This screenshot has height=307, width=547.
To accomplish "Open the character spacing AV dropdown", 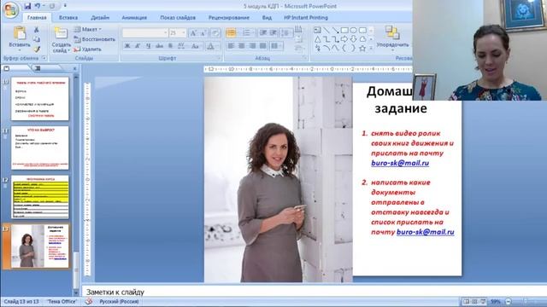I will pyautogui.click(x=181, y=46).
